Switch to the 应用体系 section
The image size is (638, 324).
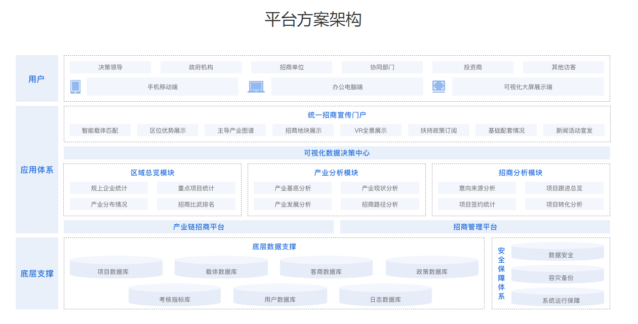click(x=37, y=170)
